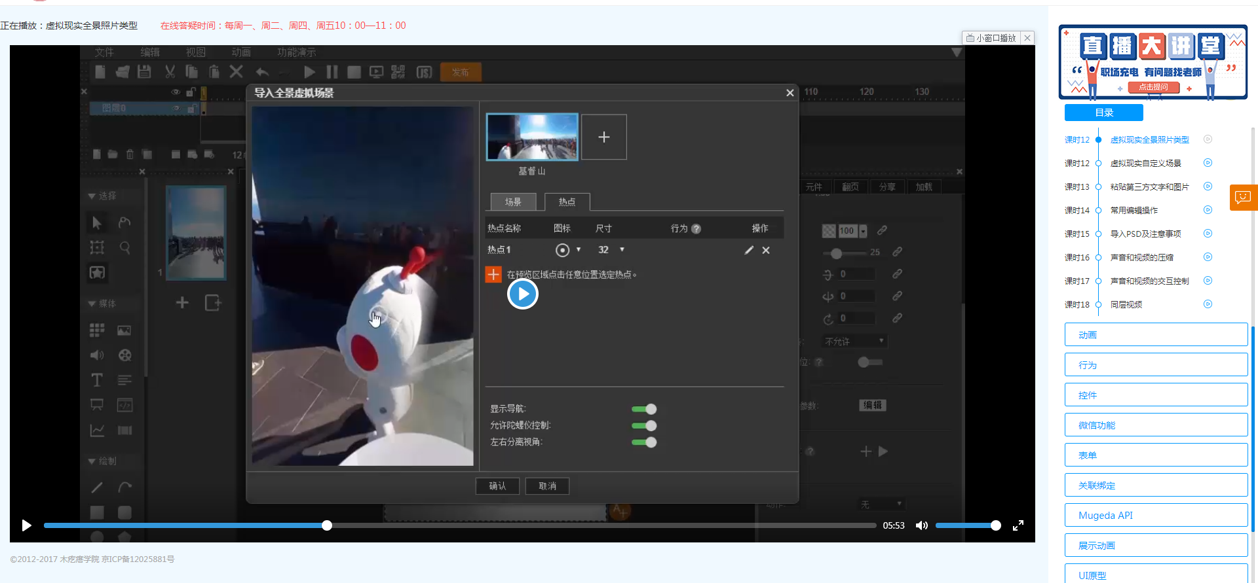Click the add scene plus box
The image size is (1258, 583).
(604, 137)
